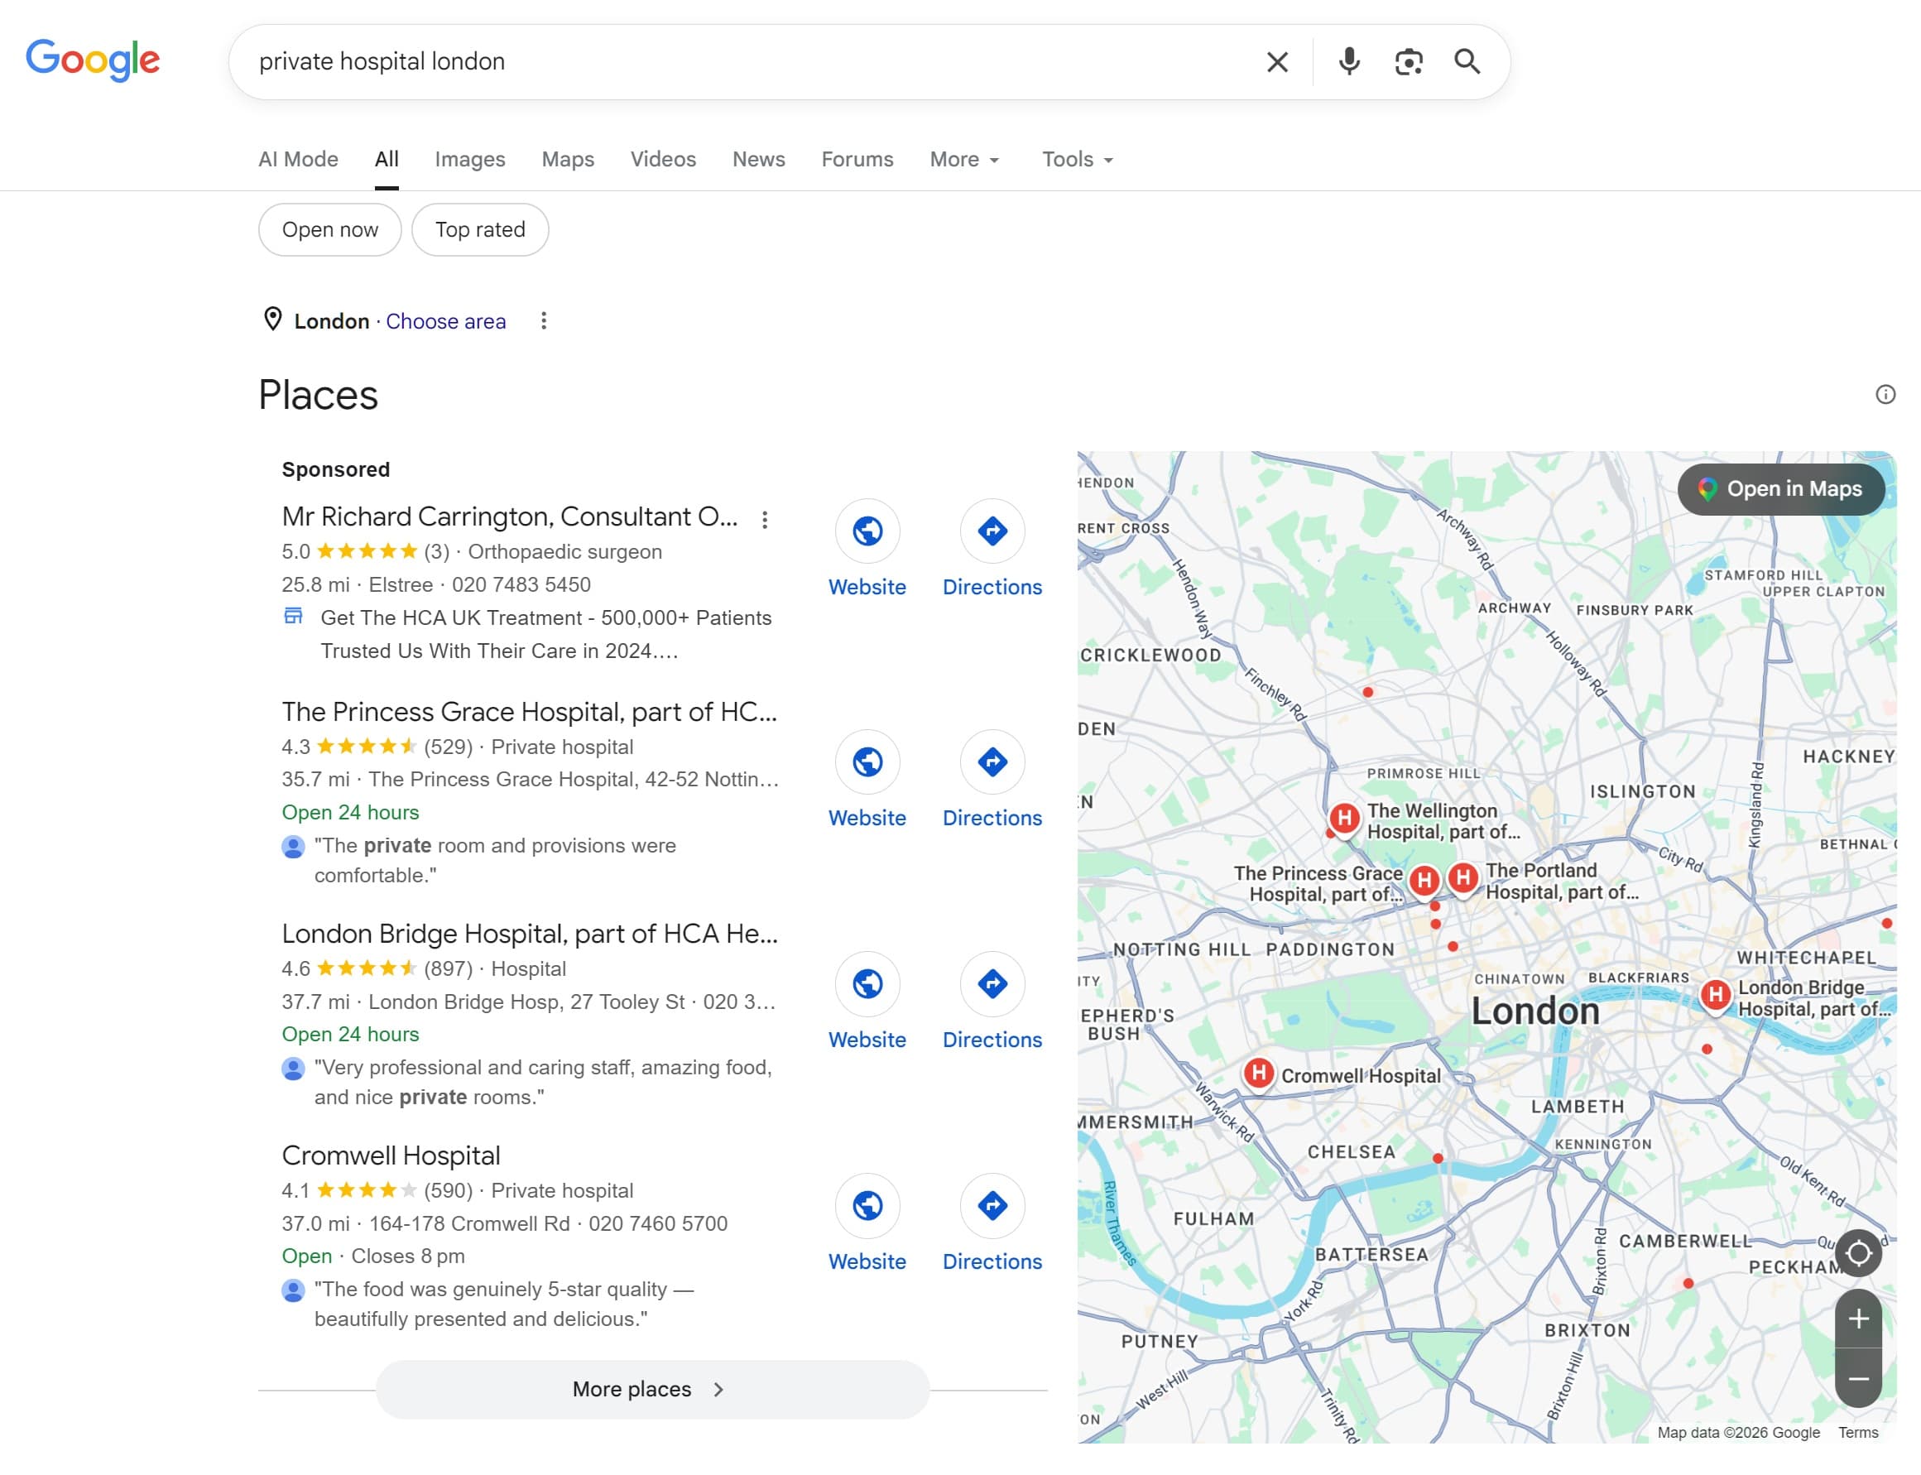Click the Sponsored label
The image size is (1921, 1475).
point(335,469)
